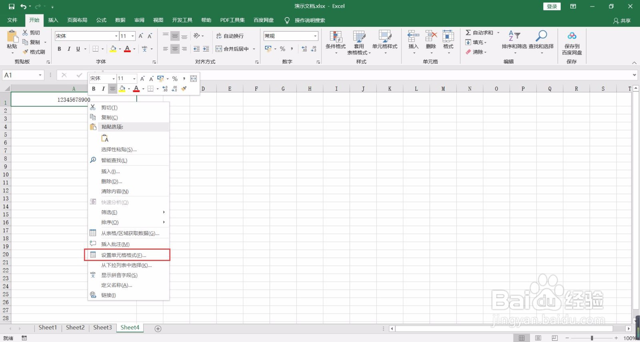Click the Delete cells icon in ribbon
This screenshot has height=342, width=640.
pyautogui.click(x=431, y=36)
